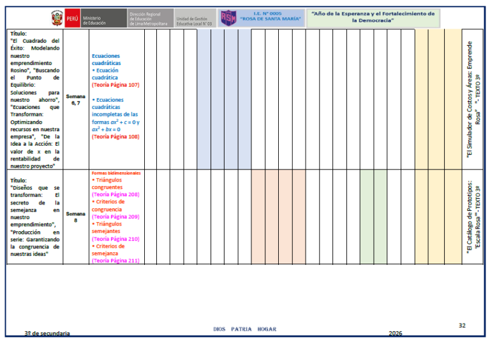Screen dimensions: 490x342
Task: Click the '(Teoría Página 107)' reference
Action: tap(115, 85)
